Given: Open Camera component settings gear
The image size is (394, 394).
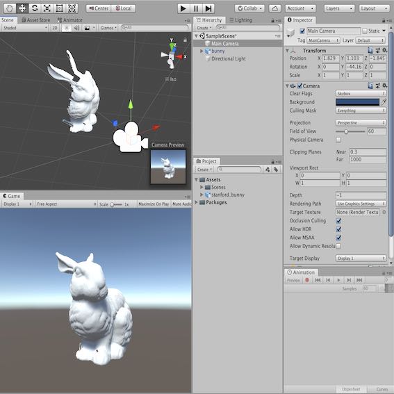Looking at the screenshot, I should coord(384,85).
